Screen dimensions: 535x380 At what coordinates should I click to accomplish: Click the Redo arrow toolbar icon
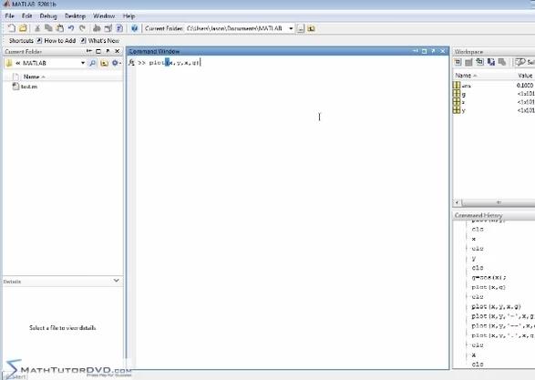pos(82,28)
